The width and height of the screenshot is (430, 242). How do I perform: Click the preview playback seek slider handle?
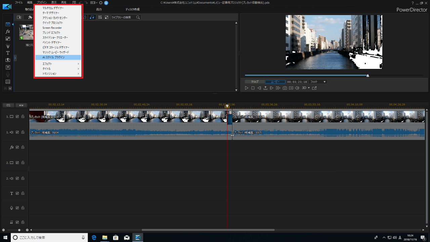point(368,76)
